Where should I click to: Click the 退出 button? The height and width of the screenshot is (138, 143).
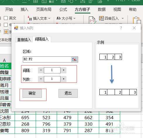[68, 93]
